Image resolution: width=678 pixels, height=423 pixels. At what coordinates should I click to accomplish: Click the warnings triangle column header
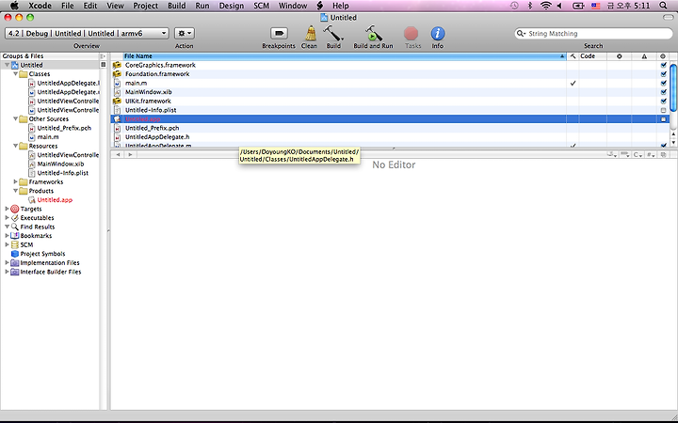click(x=644, y=56)
